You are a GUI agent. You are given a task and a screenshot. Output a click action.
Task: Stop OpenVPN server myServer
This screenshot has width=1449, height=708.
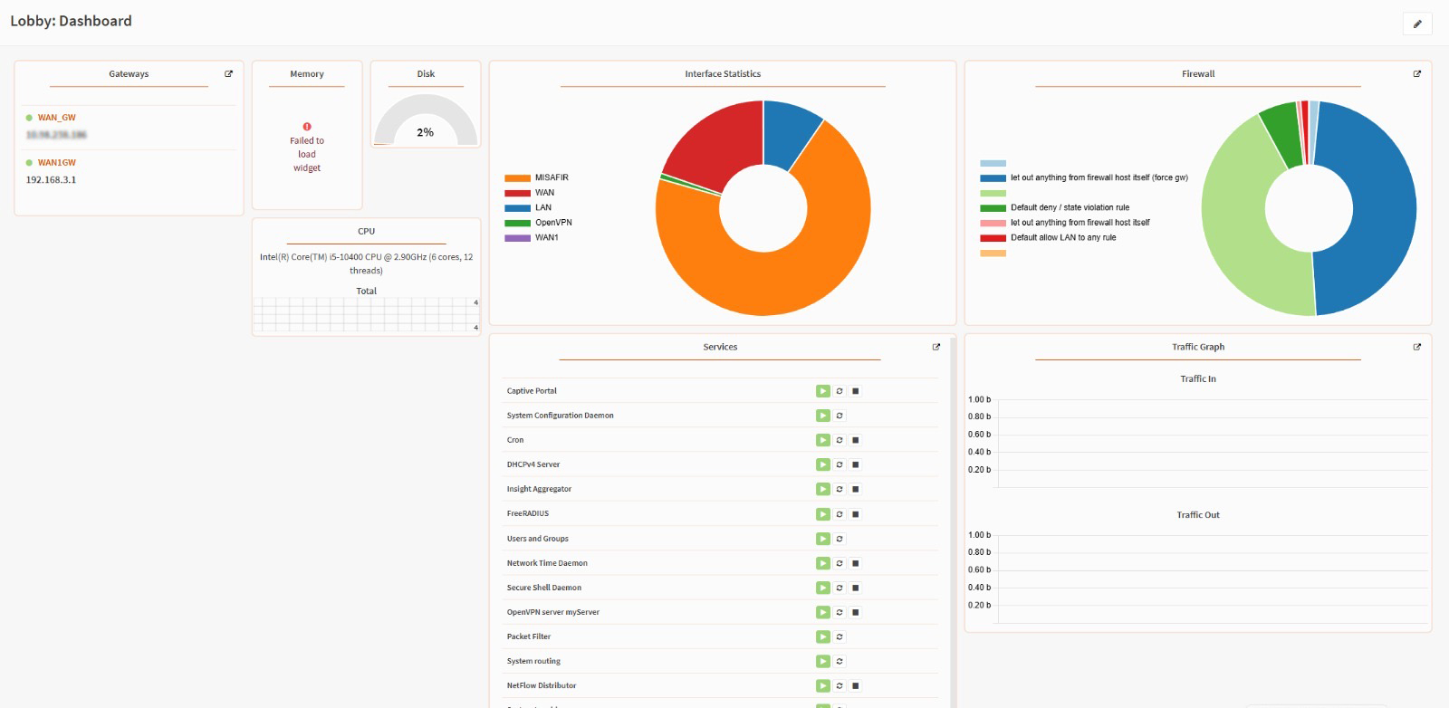point(856,612)
